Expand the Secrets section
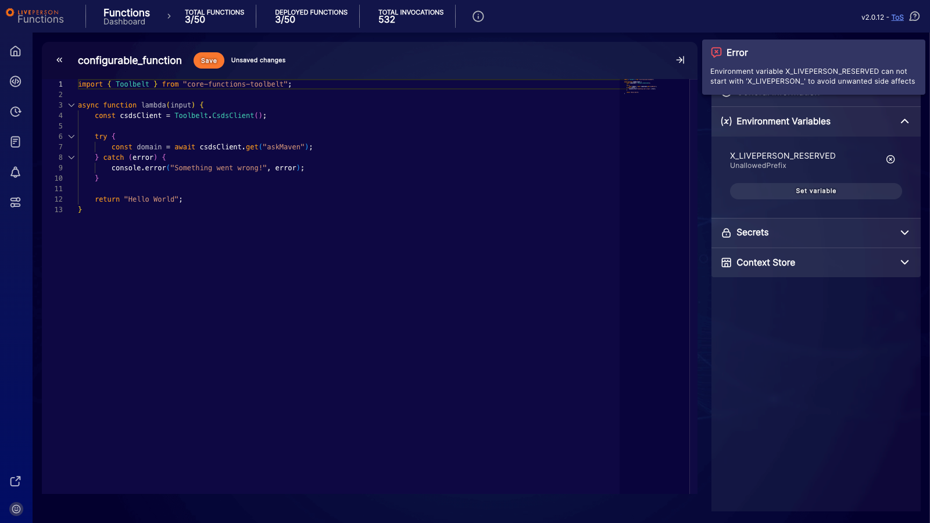Viewport: 930px width, 523px height. coord(904,232)
